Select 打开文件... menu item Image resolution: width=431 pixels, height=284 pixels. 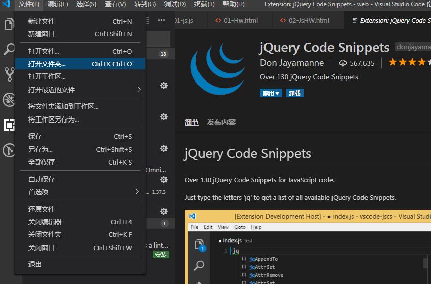80,51
